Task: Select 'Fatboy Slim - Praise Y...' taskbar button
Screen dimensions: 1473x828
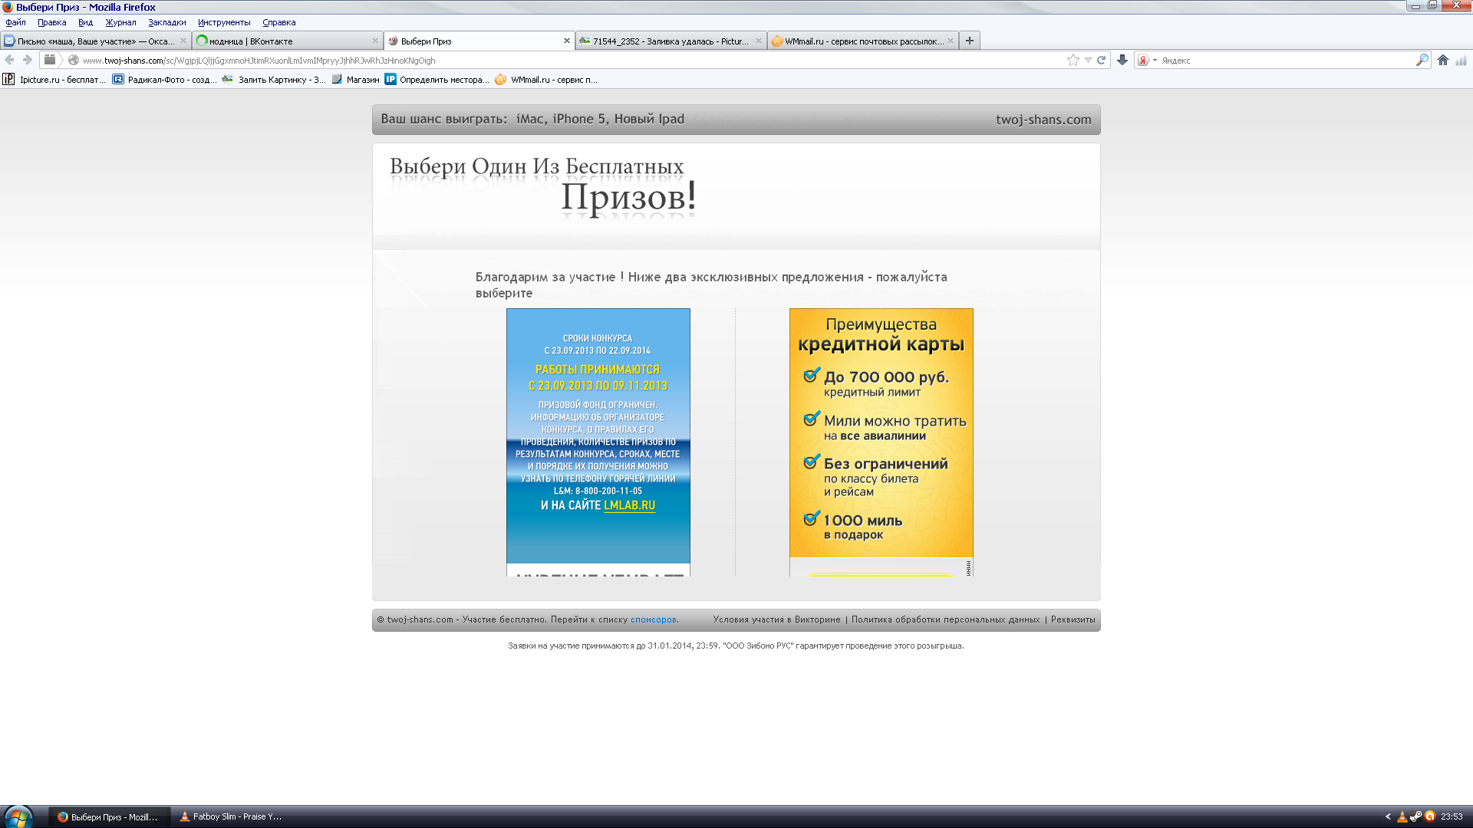Action: pyautogui.click(x=232, y=816)
